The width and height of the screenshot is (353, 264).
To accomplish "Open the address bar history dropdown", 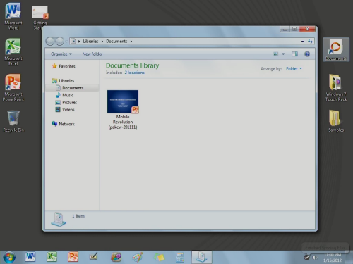I will point(302,42).
